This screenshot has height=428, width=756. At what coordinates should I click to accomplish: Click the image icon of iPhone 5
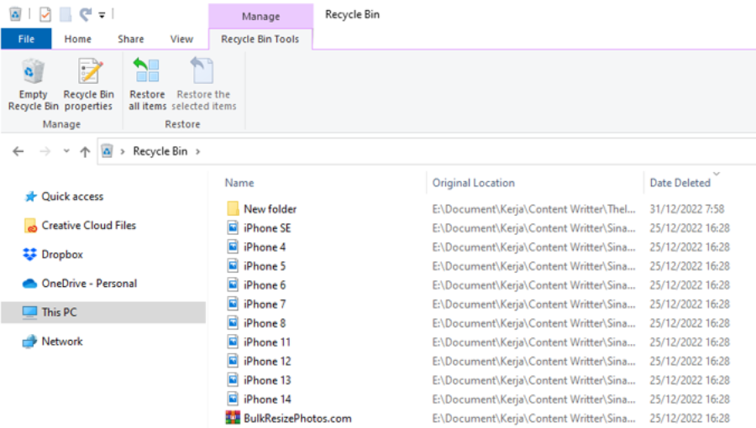[x=233, y=265]
